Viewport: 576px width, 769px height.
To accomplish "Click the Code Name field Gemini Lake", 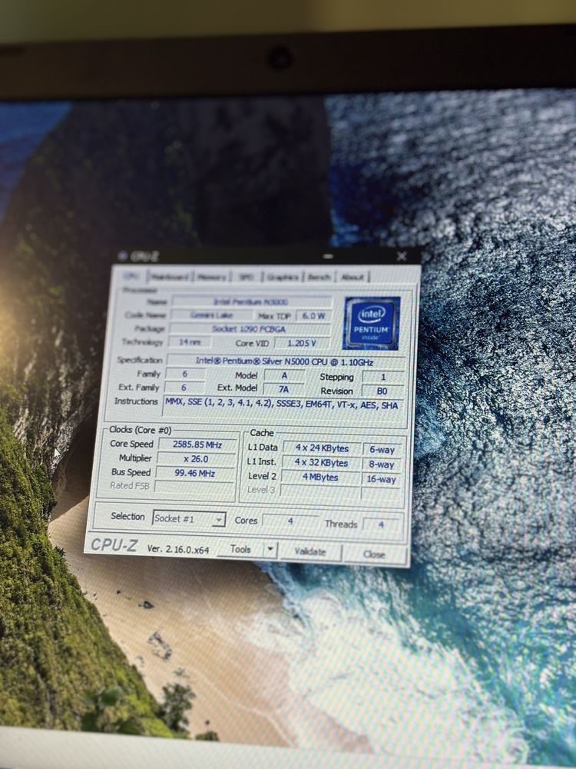I will (211, 315).
